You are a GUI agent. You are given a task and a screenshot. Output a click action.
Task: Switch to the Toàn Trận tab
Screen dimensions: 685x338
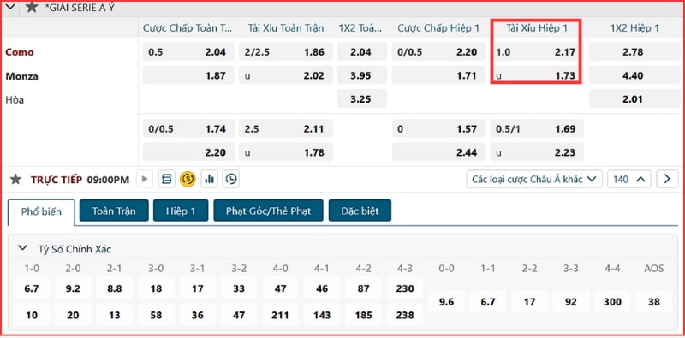pyautogui.click(x=114, y=211)
